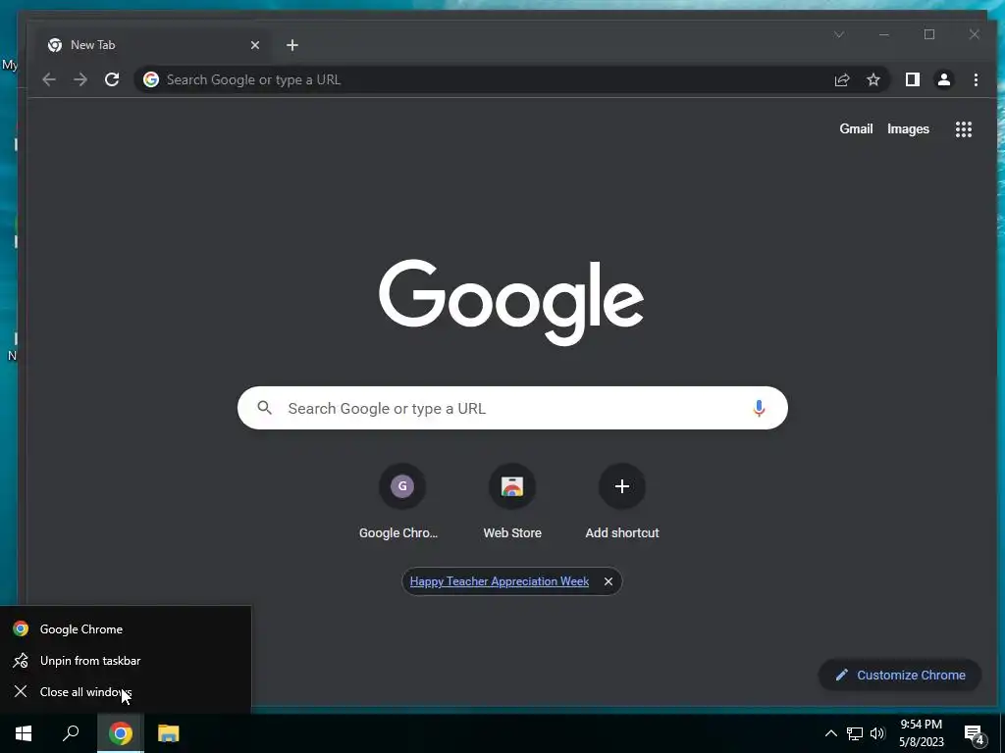Click the network status tray icon
This screenshot has height=753, width=1005.
tap(855, 733)
